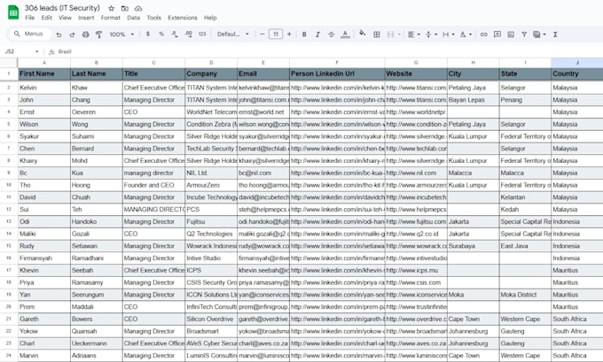The height and width of the screenshot is (362, 603).
Task: Open the text color picker
Action: click(345, 35)
